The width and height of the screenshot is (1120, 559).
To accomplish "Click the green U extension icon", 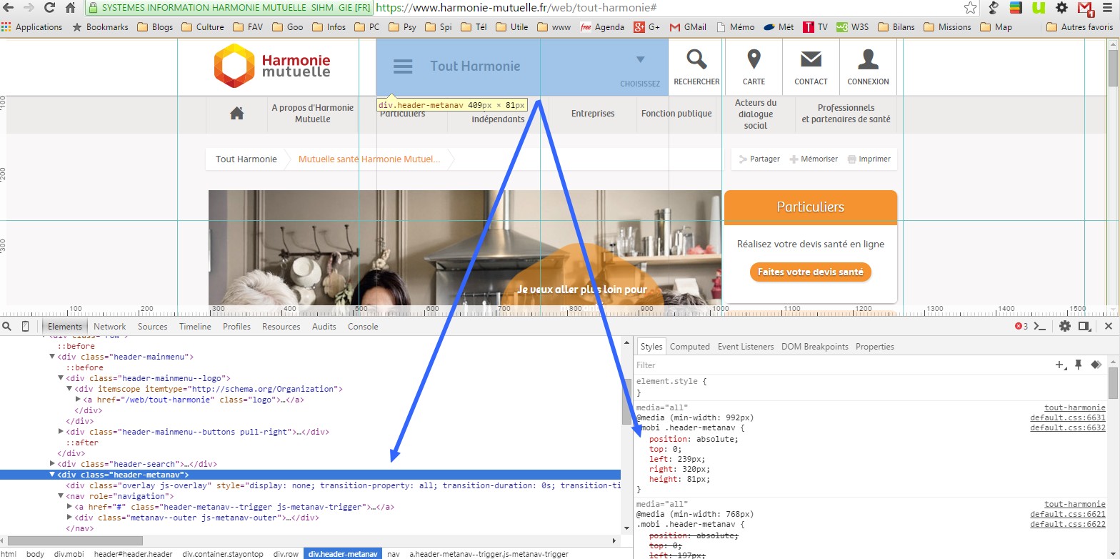I will pyautogui.click(x=1039, y=8).
